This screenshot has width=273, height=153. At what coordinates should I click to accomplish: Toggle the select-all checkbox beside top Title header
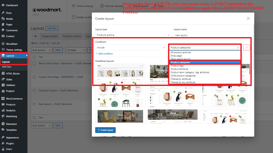(x=34, y=57)
